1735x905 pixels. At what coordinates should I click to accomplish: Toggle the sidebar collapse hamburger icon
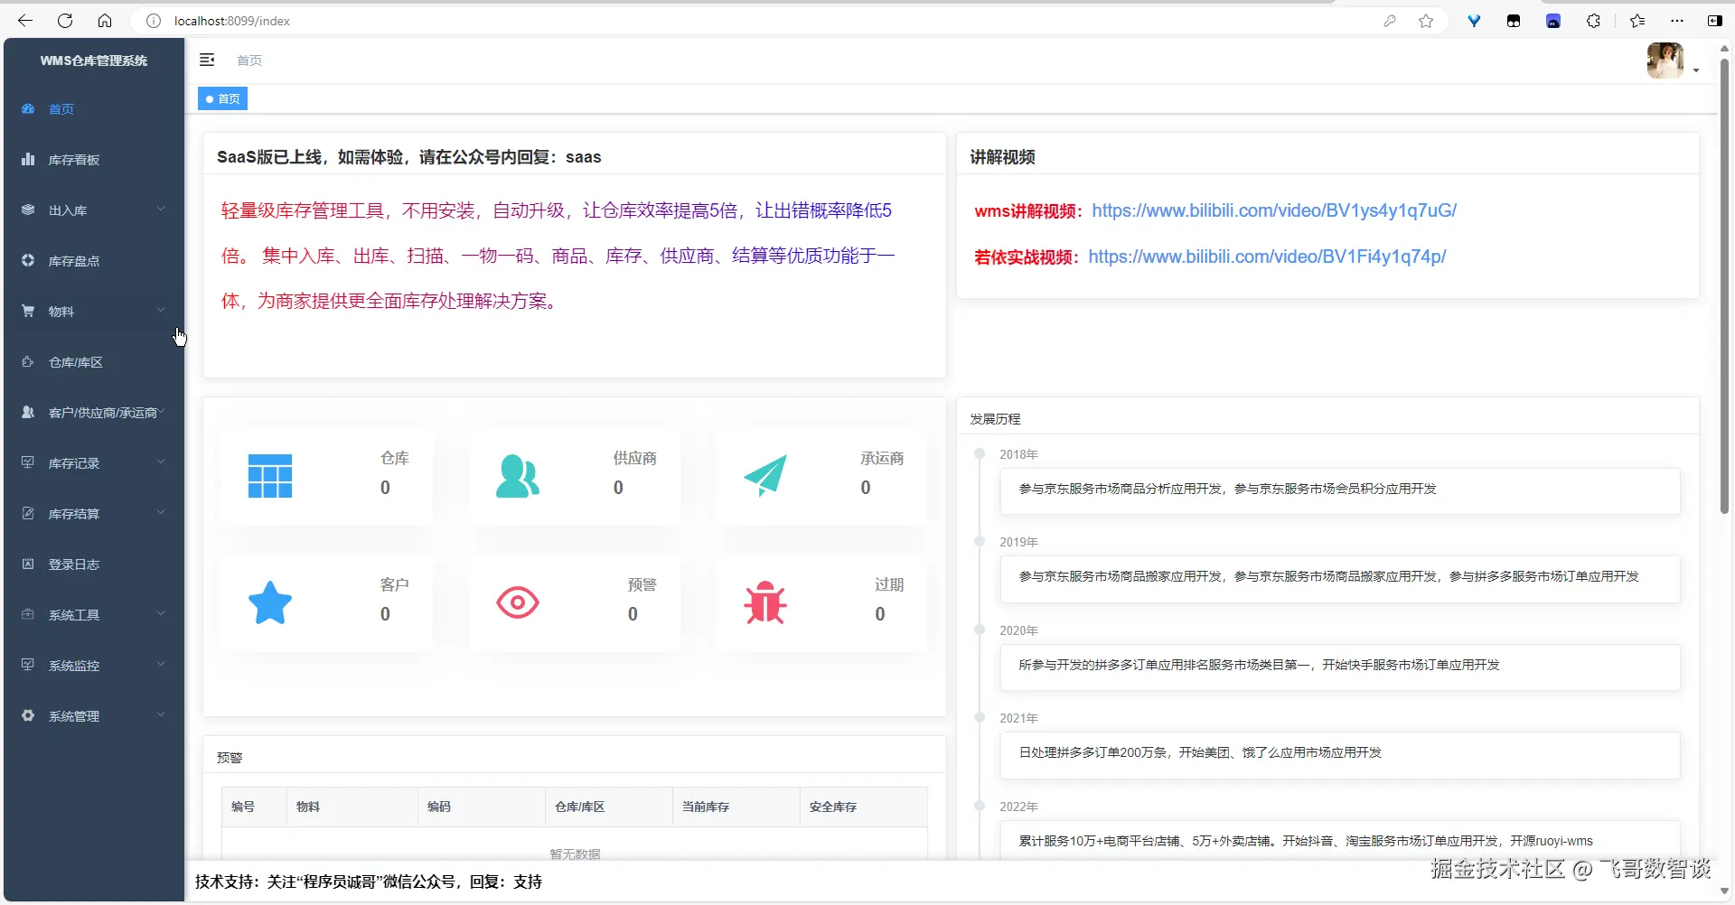point(207,60)
